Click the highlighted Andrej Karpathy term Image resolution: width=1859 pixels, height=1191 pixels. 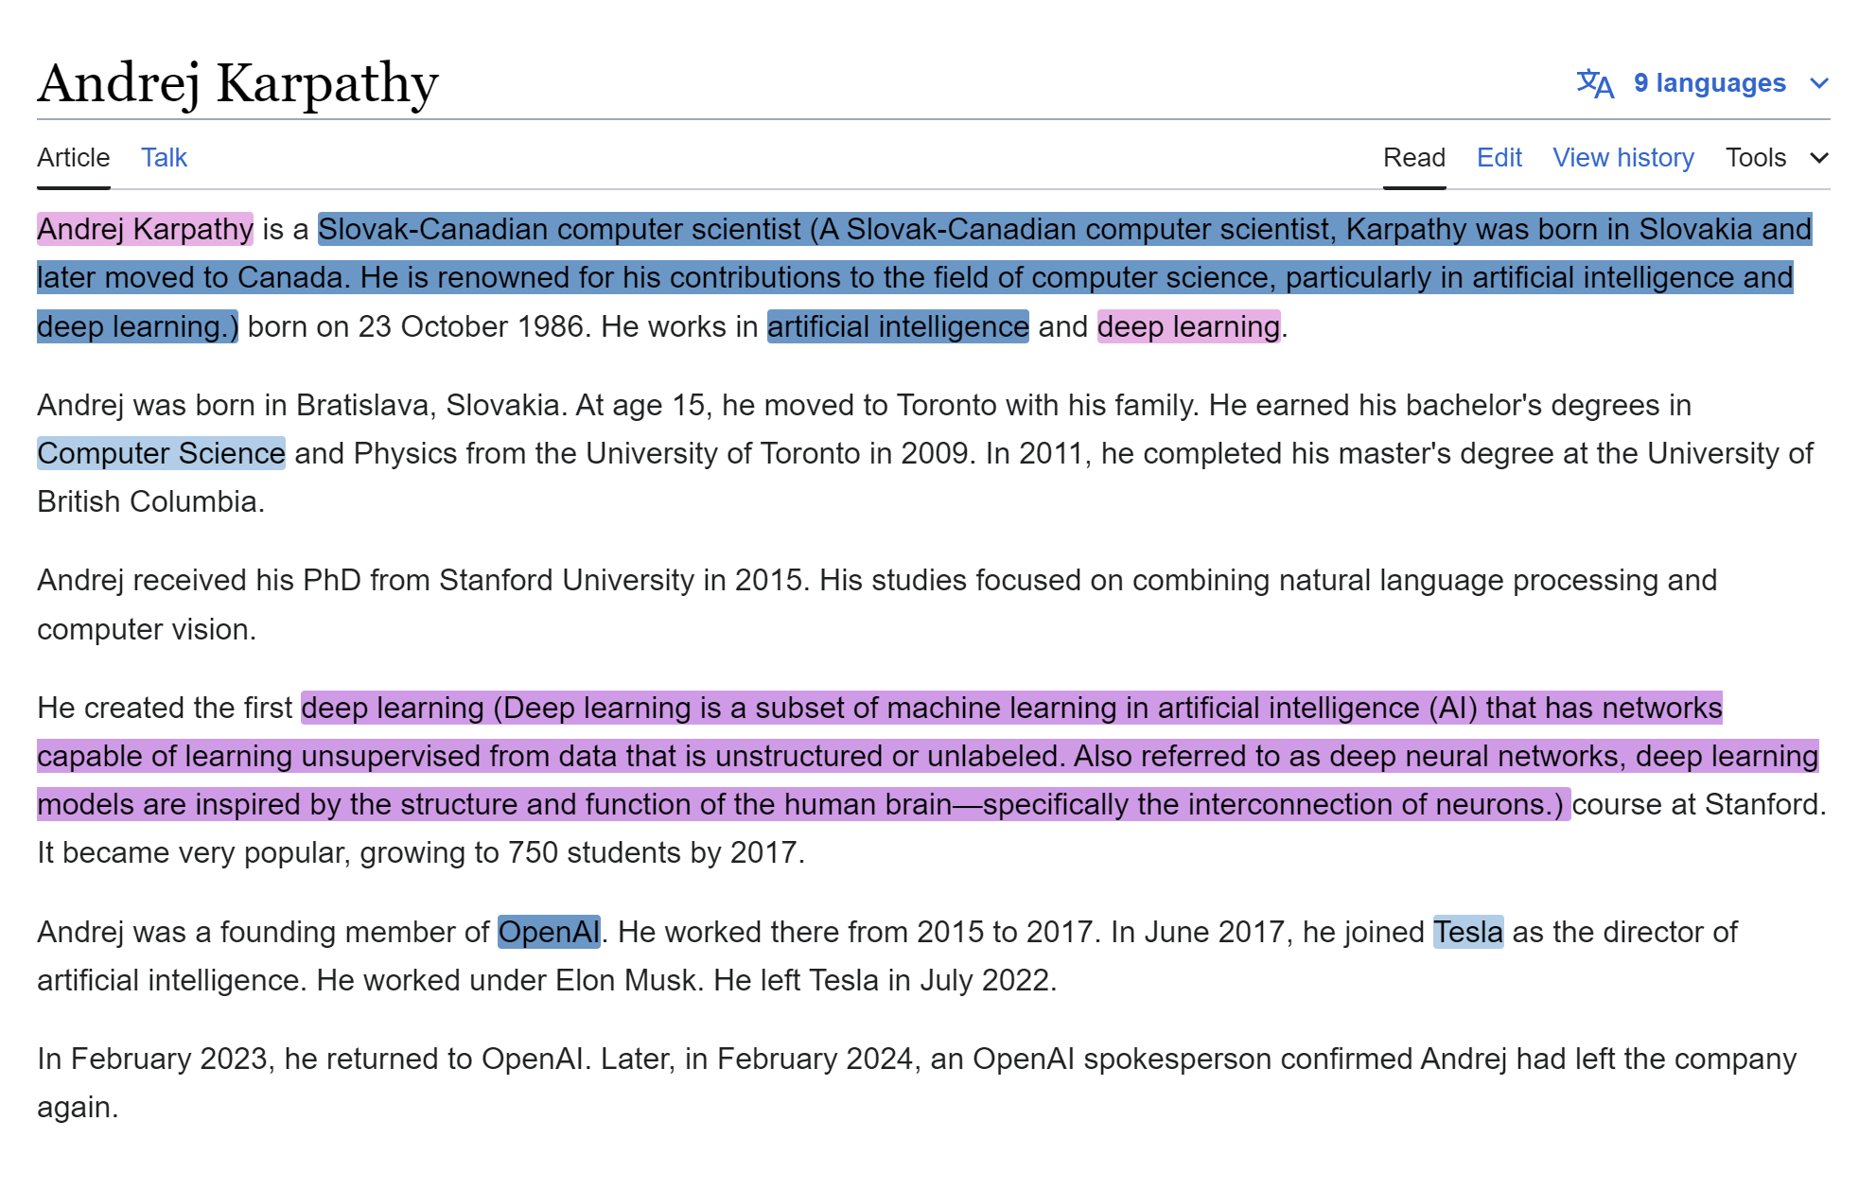[145, 229]
